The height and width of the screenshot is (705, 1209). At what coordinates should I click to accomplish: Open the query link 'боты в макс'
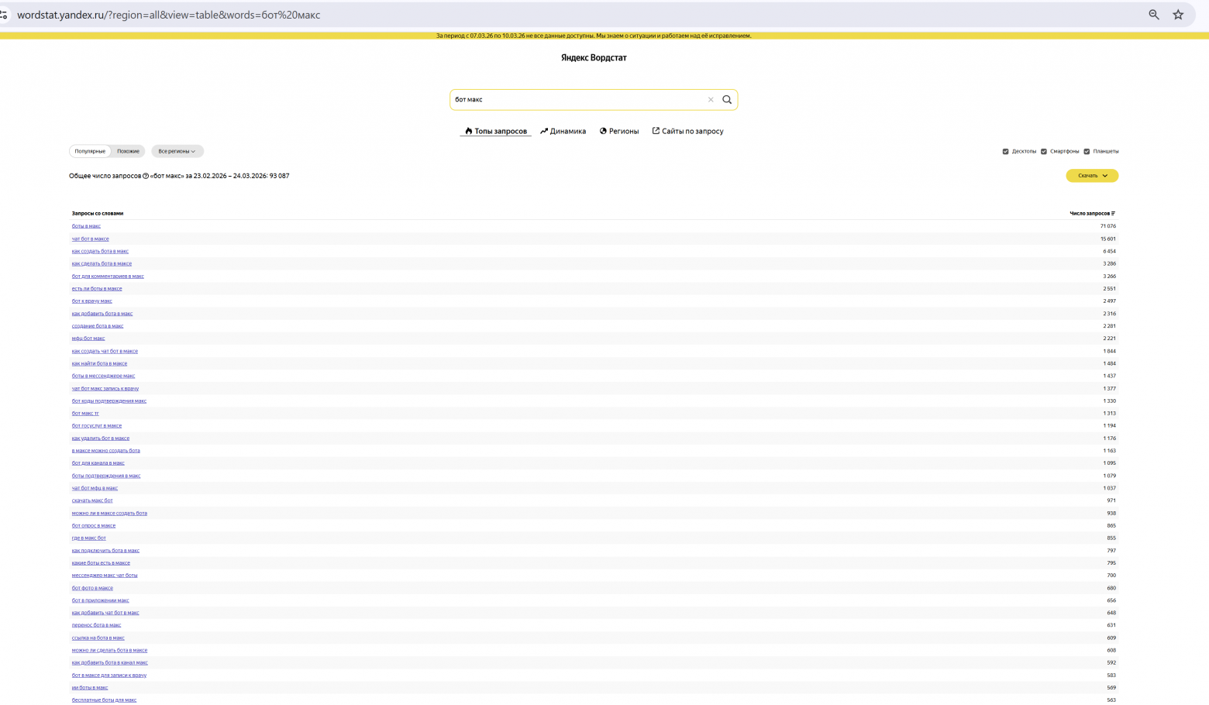coord(86,226)
